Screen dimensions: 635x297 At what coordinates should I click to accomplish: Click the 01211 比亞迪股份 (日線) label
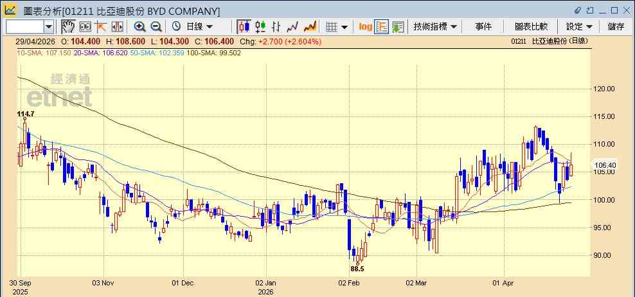click(549, 41)
